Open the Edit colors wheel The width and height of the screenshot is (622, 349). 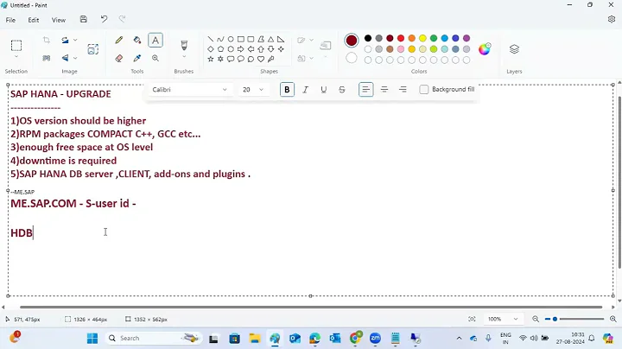[x=485, y=49]
